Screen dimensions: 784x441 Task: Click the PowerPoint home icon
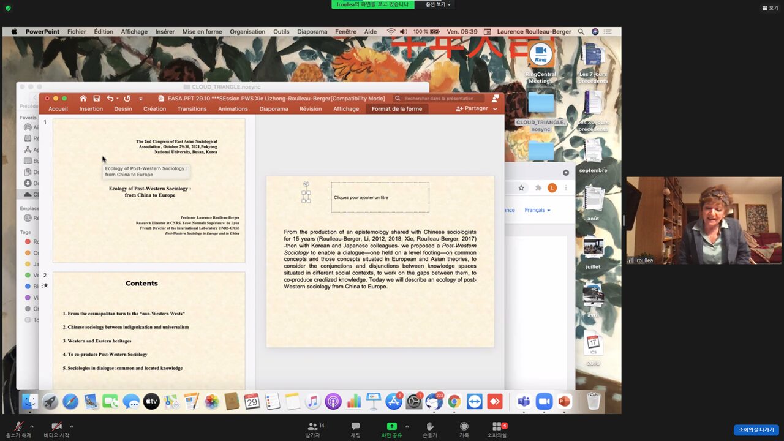83,98
